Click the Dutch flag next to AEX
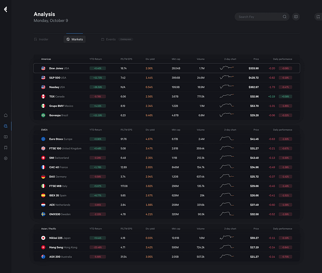The width and height of the screenshot is (322, 273). [43, 205]
